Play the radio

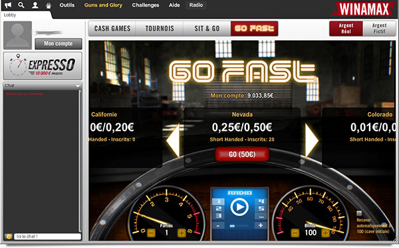(239, 207)
